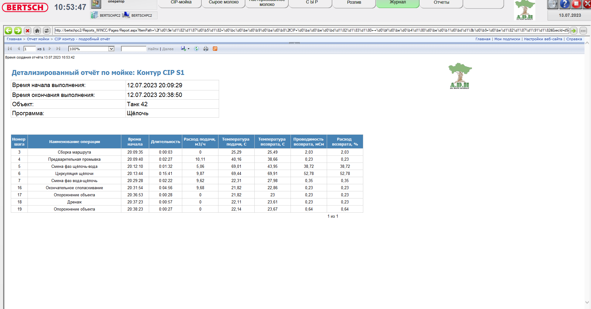591x309 pixels.
Task: Print the report using printer icon
Action: pos(206,49)
